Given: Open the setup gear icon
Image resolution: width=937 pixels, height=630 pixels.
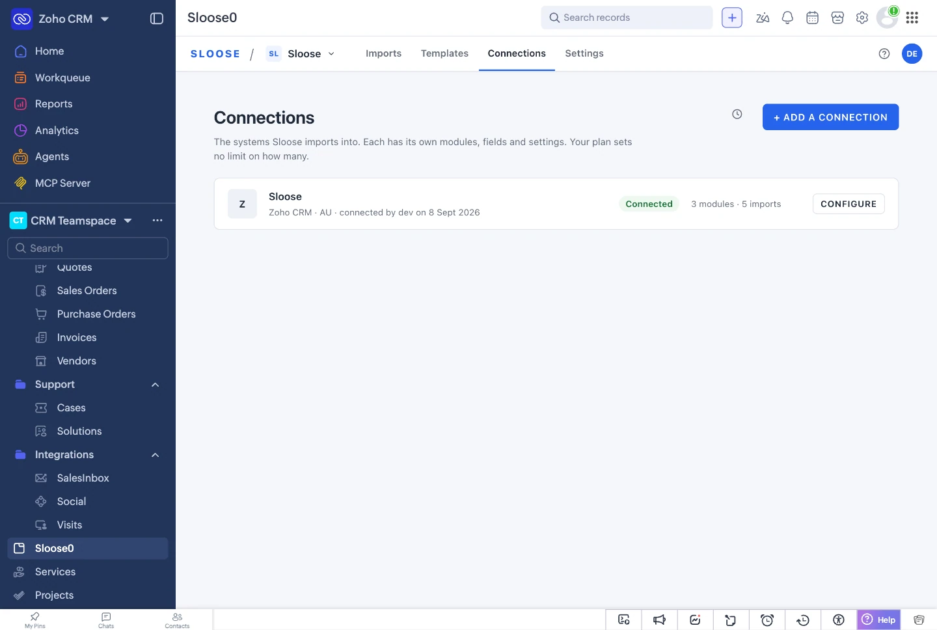Looking at the screenshot, I should [862, 18].
